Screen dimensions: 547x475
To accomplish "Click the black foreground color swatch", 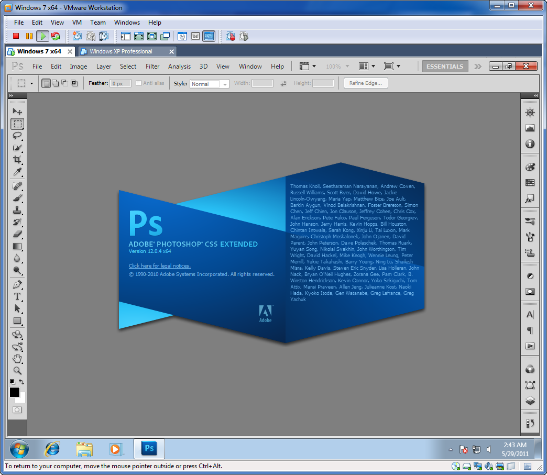I will [x=14, y=392].
